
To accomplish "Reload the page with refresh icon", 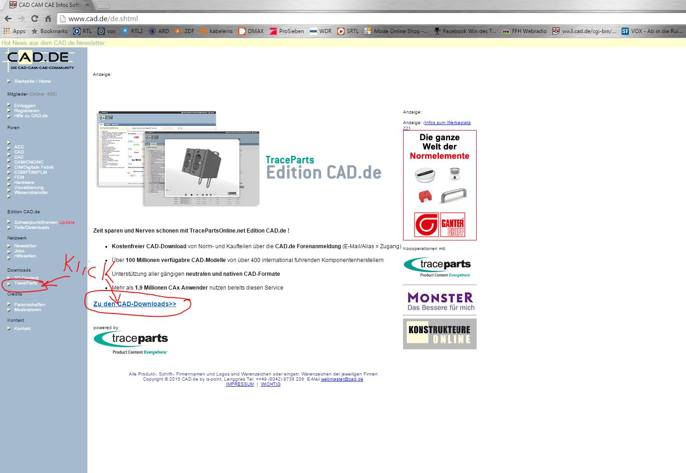I will coord(35,19).
